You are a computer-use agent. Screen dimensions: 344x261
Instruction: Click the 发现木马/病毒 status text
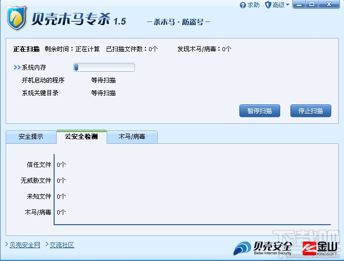coord(204,49)
